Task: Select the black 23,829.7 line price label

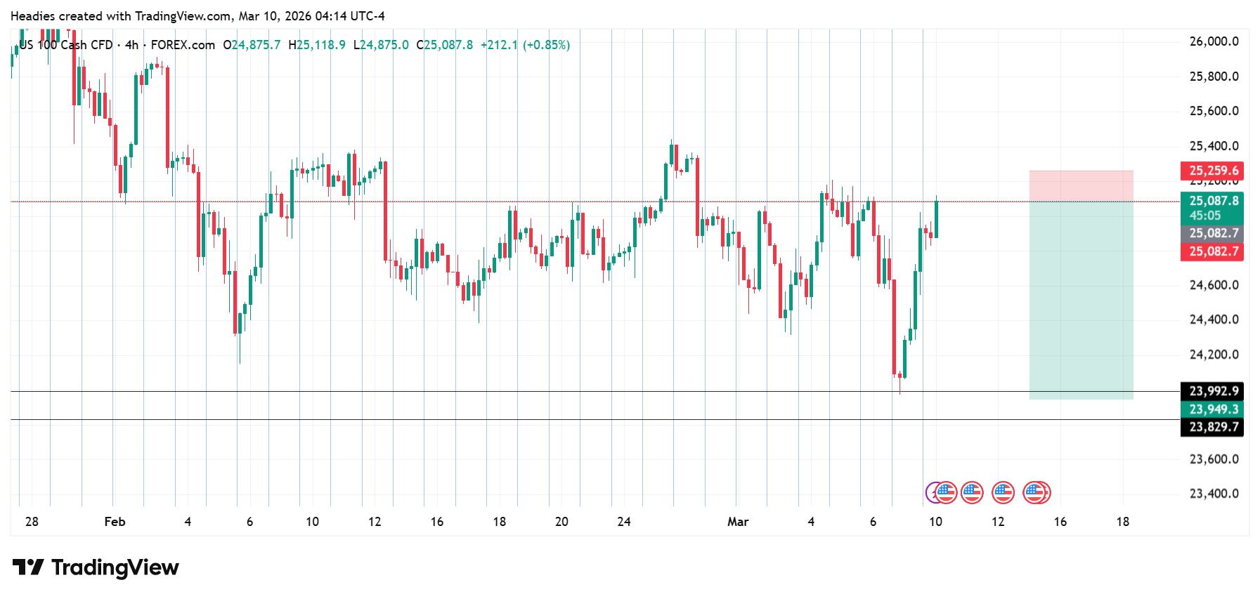Action: point(1212,427)
